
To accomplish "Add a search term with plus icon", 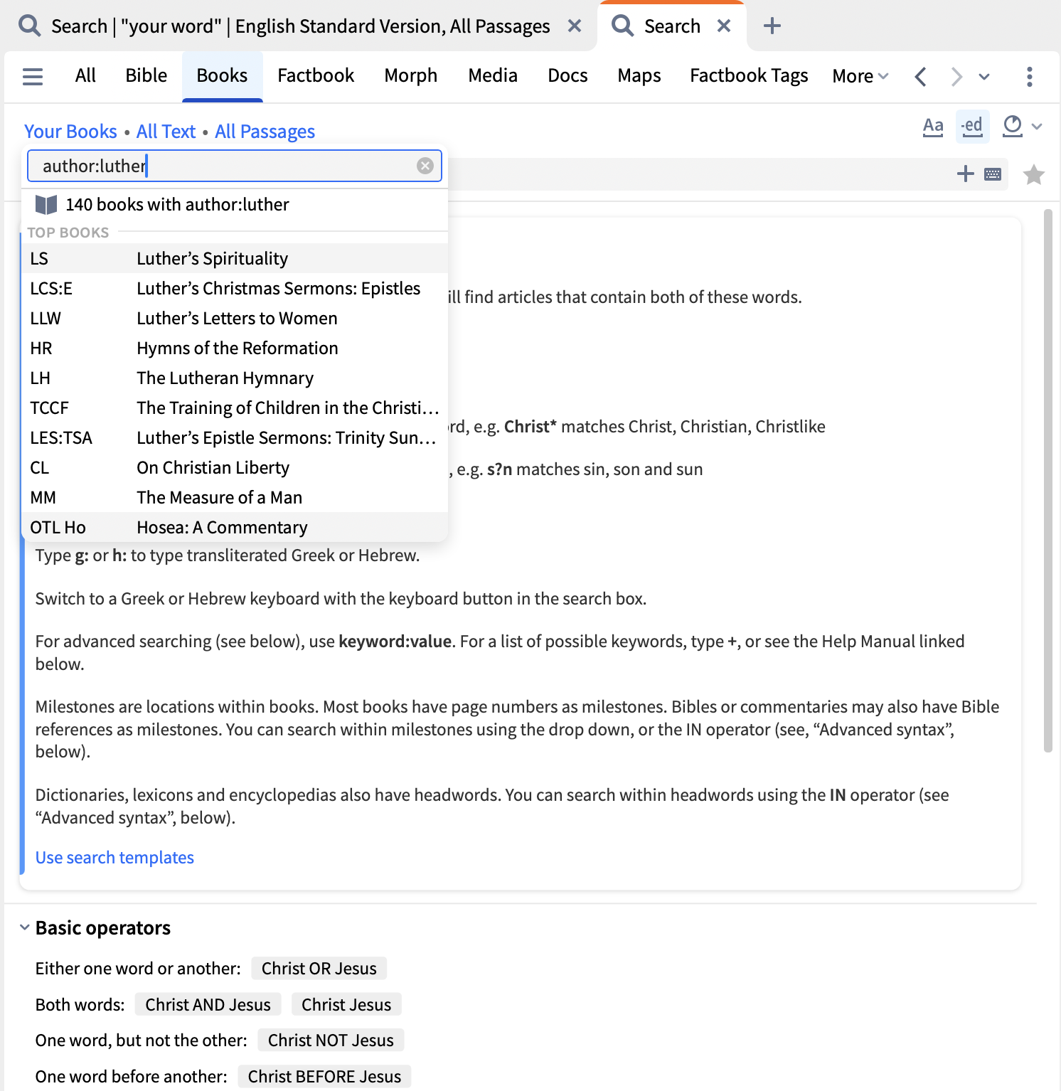I will pos(965,174).
